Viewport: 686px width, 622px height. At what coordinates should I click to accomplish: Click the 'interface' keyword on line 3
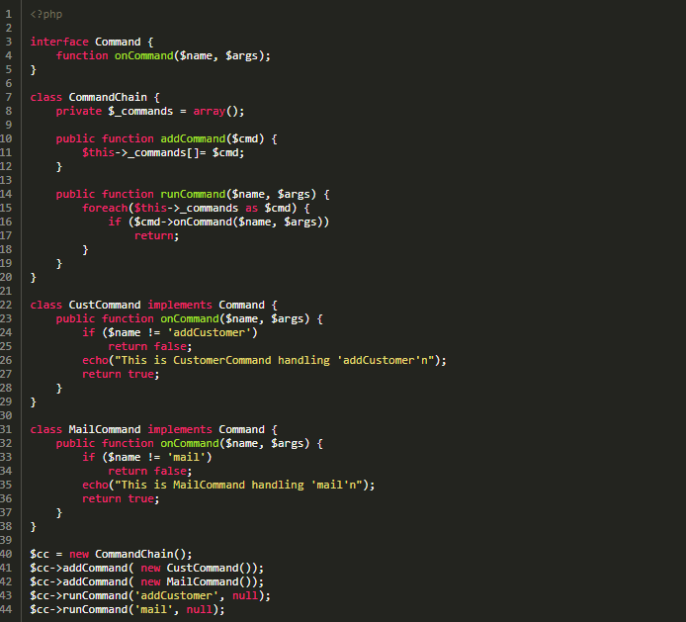pos(59,42)
